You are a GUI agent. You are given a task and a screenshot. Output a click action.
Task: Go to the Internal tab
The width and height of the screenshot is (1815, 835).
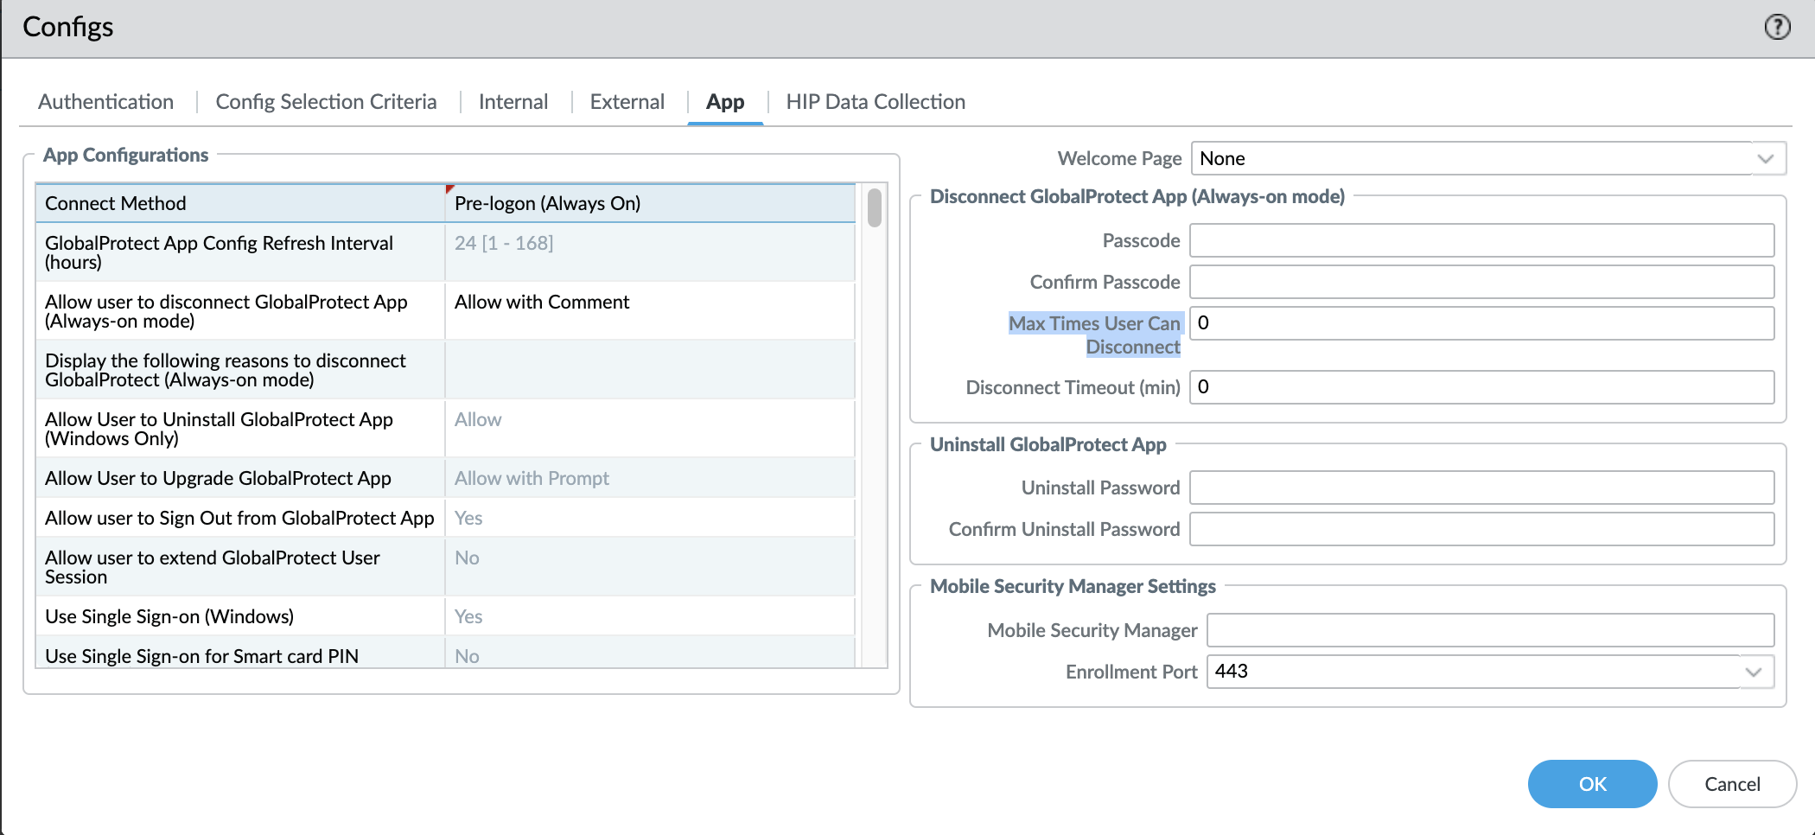[x=513, y=102]
